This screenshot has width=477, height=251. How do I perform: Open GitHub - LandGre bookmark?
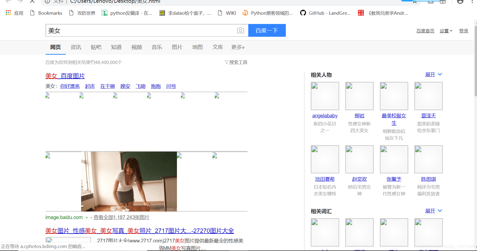tap(325, 13)
